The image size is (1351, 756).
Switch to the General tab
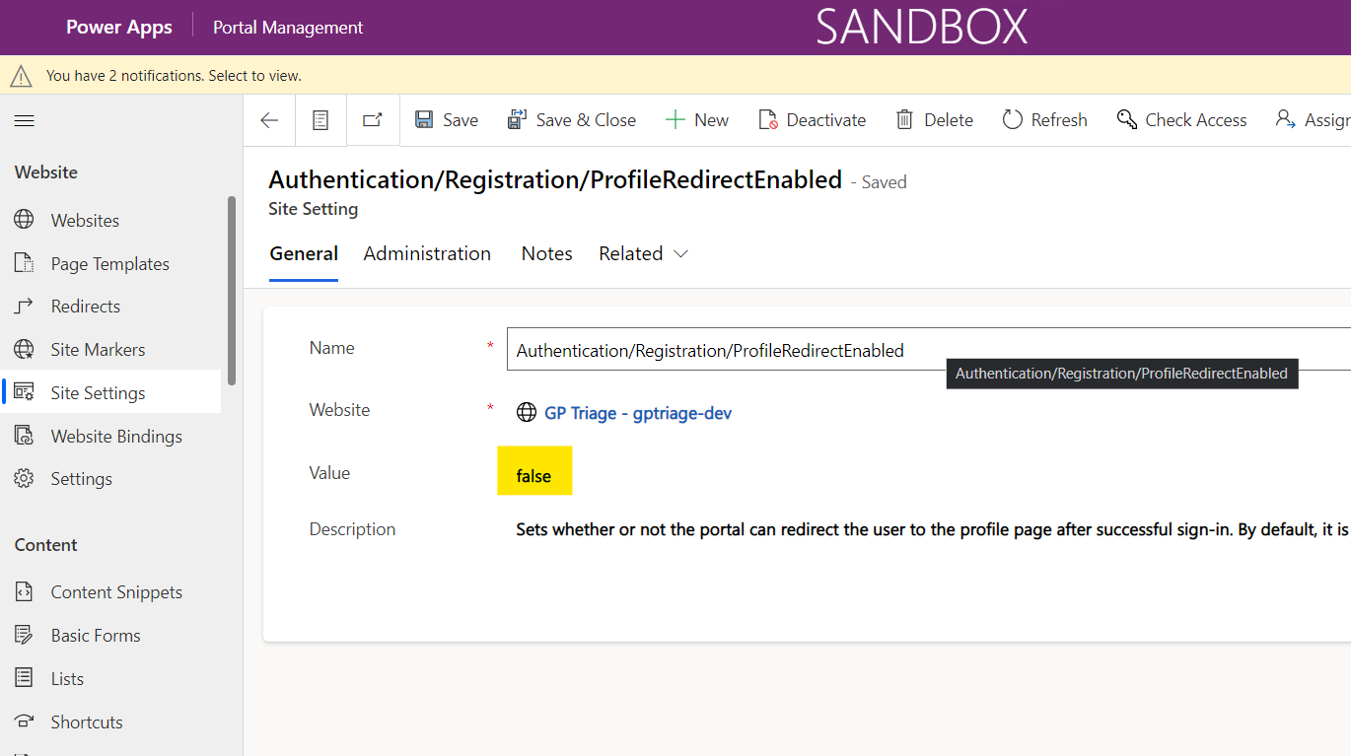tap(304, 254)
